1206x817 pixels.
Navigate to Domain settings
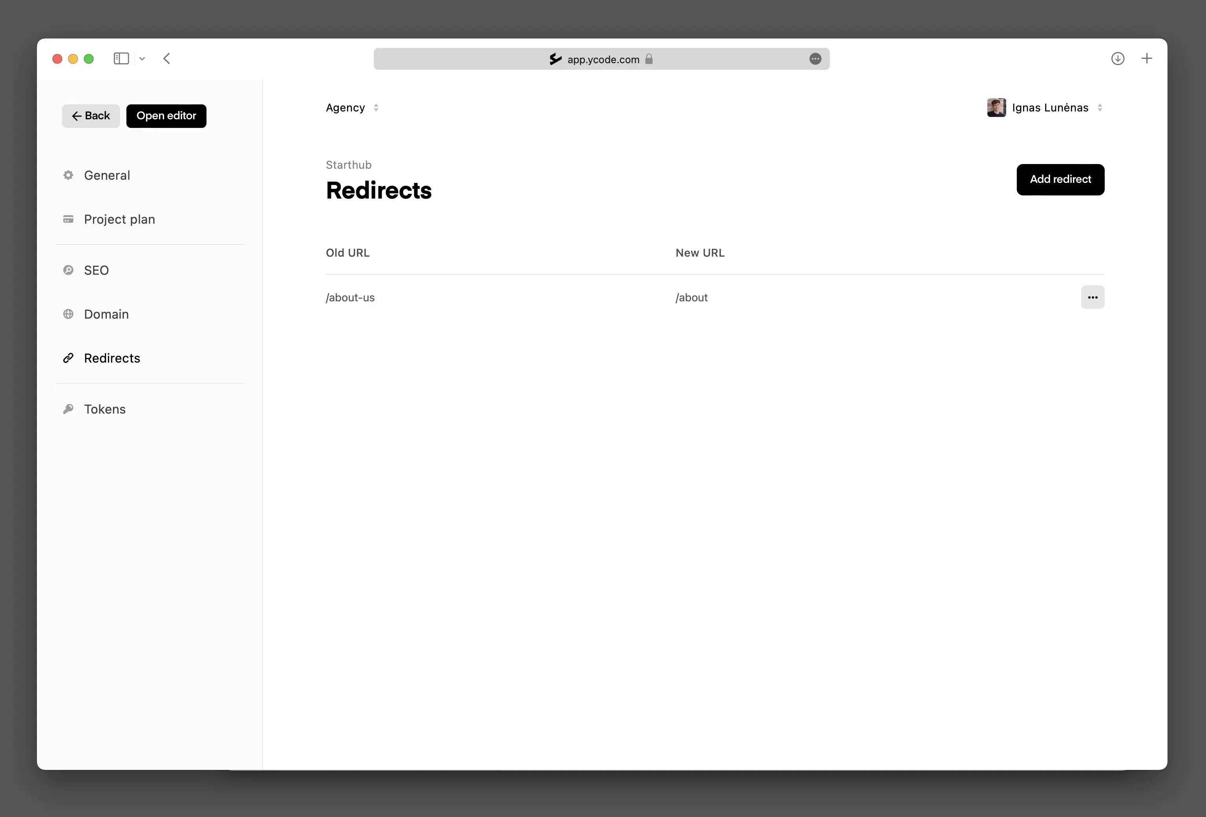pyautogui.click(x=106, y=314)
